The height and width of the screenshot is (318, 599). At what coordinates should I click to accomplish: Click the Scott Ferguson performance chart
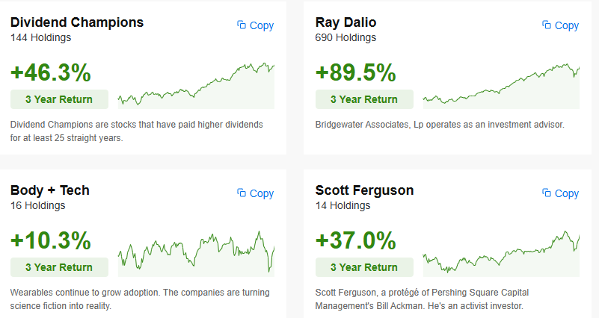[501, 254]
